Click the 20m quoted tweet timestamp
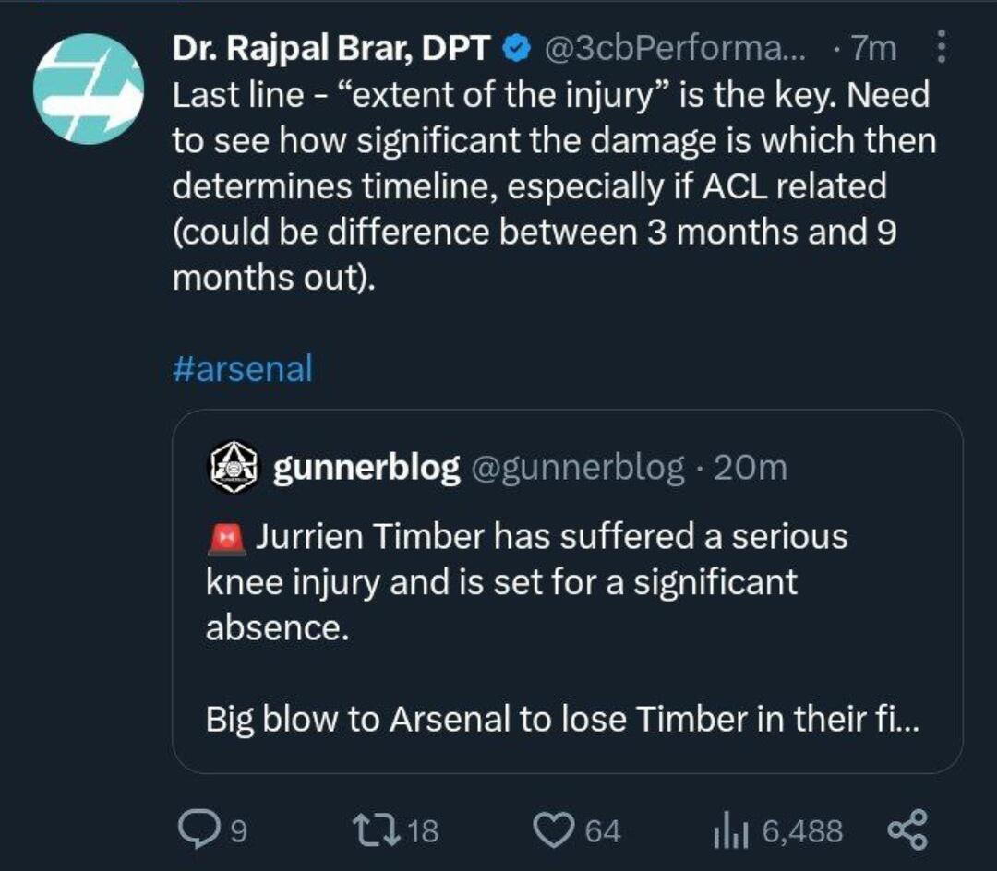 pos(750,469)
